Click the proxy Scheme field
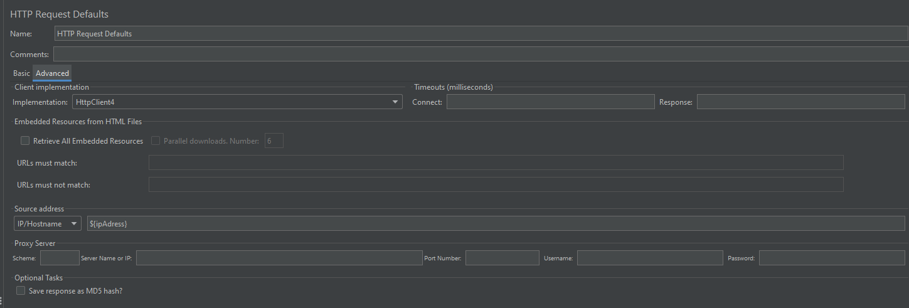The width and height of the screenshot is (909, 308). click(x=60, y=258)
